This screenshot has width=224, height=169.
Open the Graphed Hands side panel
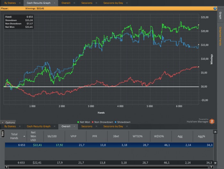[x=220, y=36]
